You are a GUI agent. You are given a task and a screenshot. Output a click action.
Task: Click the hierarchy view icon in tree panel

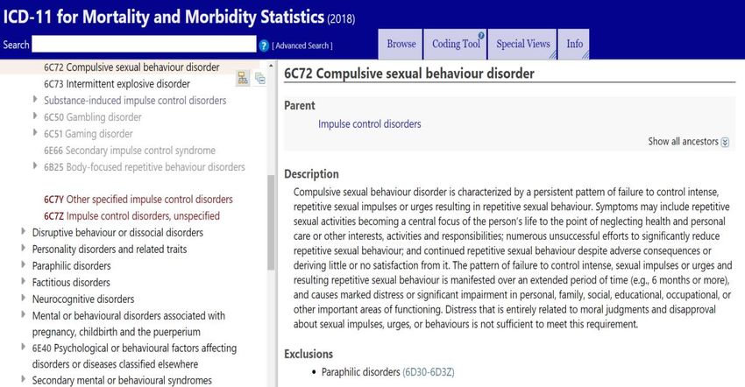click(243, 78)
